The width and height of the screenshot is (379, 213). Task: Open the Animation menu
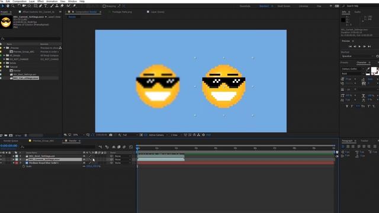click(52, 1)
